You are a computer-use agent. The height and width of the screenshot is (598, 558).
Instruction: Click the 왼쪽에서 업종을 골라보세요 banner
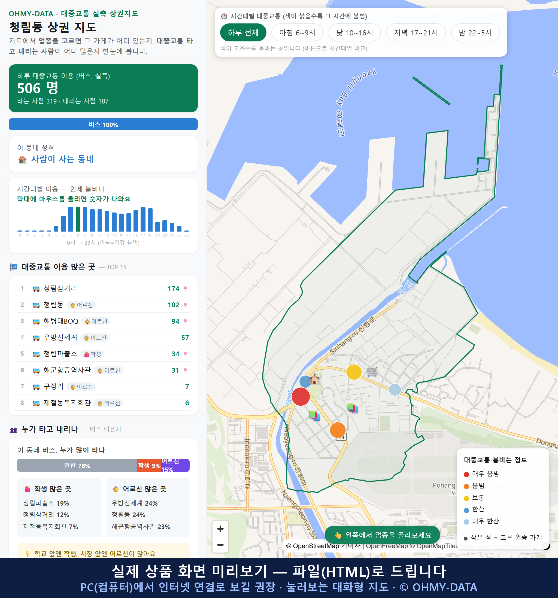tap(382, 535)
